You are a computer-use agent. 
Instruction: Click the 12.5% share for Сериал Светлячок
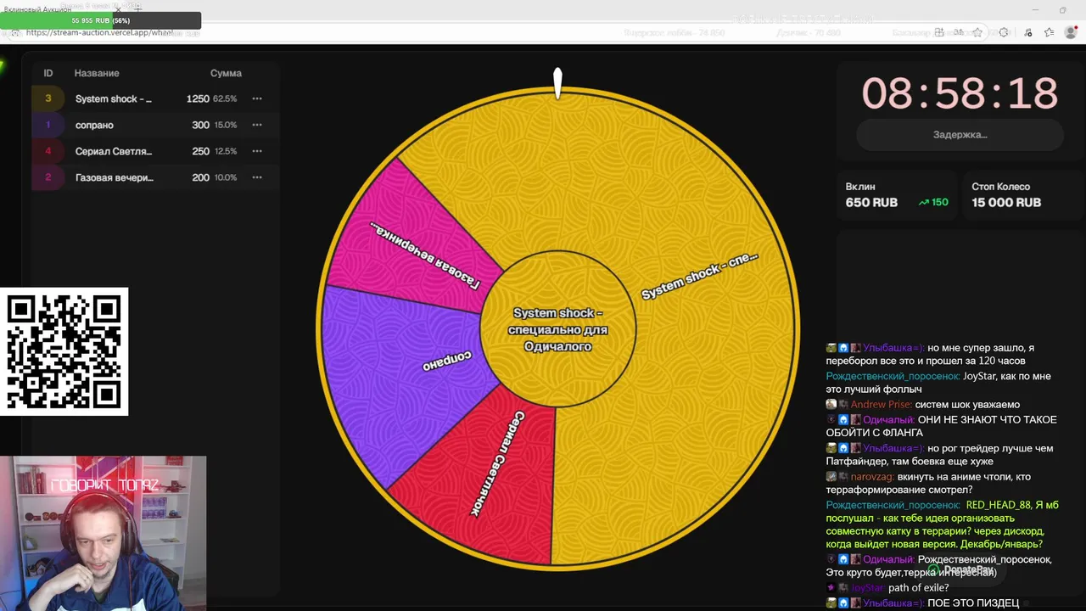tap(226, 151)
